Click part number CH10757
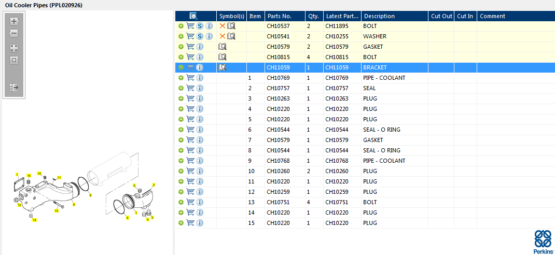Image resolution: width=555 pixels, height=255 pixels. [x=278, y=88]
